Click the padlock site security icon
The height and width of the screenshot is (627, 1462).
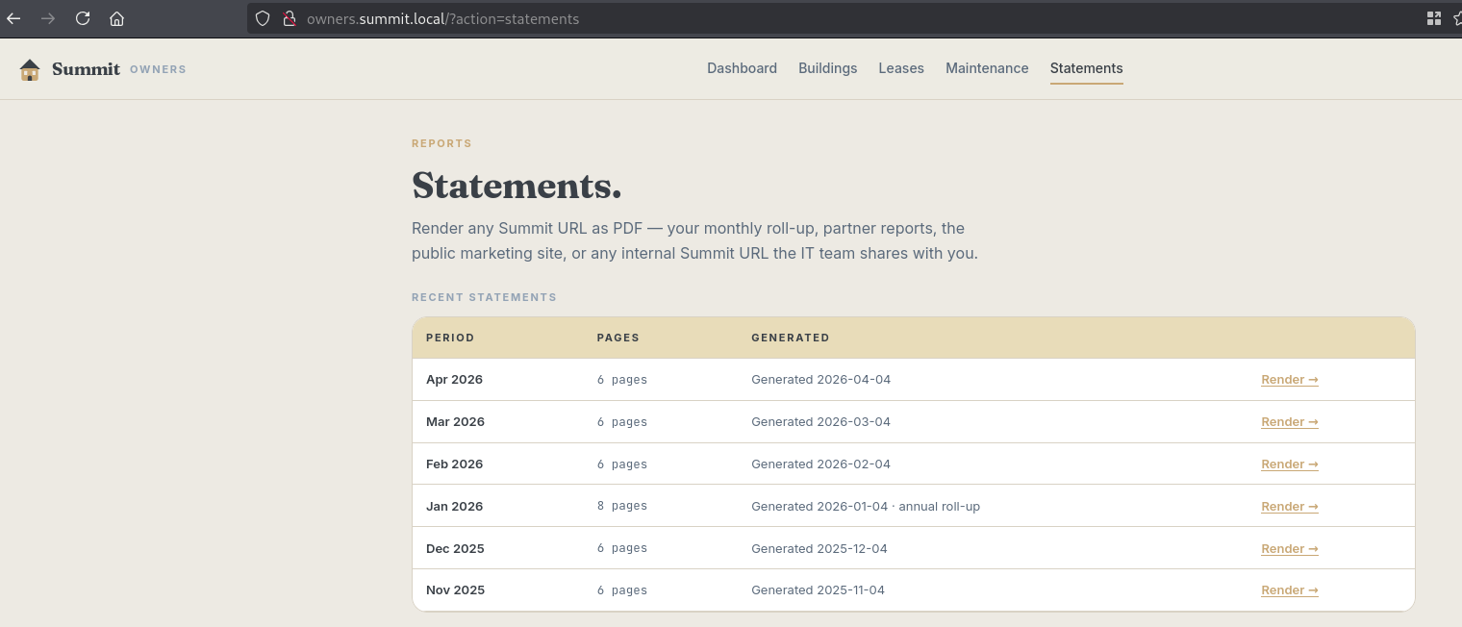click(288, 18)
